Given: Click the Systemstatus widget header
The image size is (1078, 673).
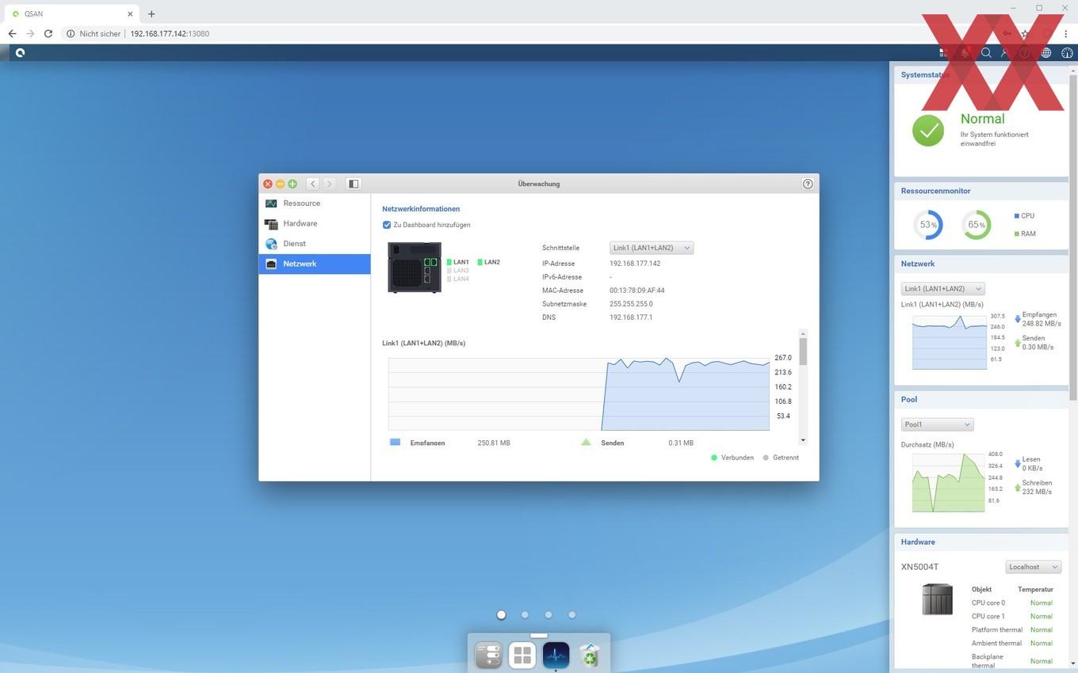Looking at the screenshot, I should pos(981,74).
